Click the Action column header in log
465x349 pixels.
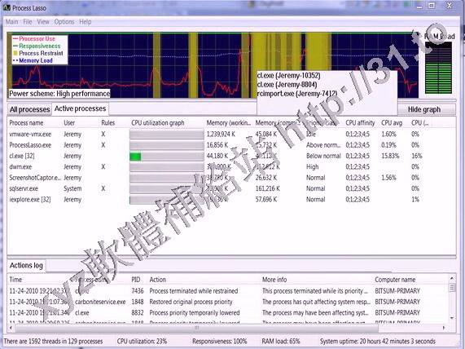pos(157,280)
